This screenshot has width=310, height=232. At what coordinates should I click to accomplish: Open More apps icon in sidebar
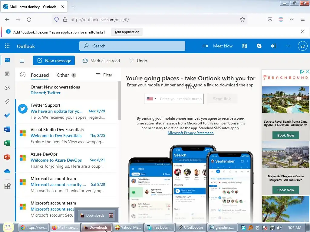(x=7, y=186)
